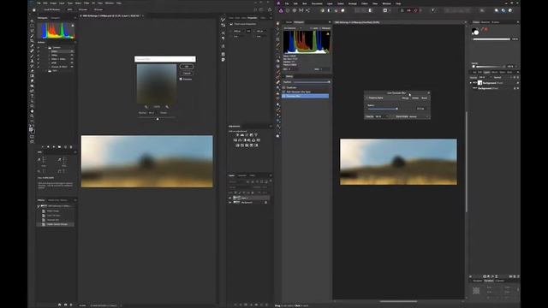548x308 pixels.
Task: Click the Affinity Radius slider handle
Action: tap(396, 109)
